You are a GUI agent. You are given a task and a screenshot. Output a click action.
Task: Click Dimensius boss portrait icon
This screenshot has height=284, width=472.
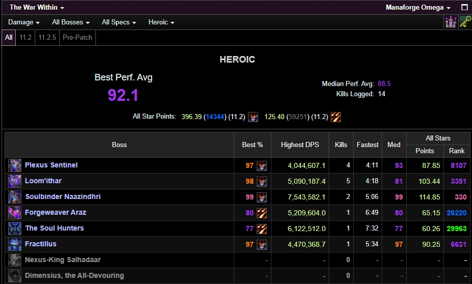click(15, 275)
